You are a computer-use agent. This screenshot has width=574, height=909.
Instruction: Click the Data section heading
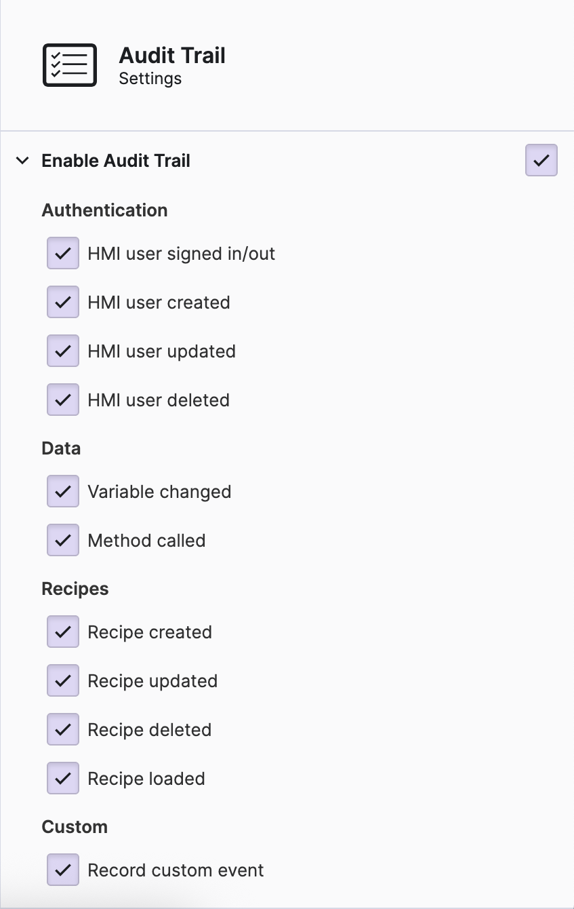pos(61,448)
